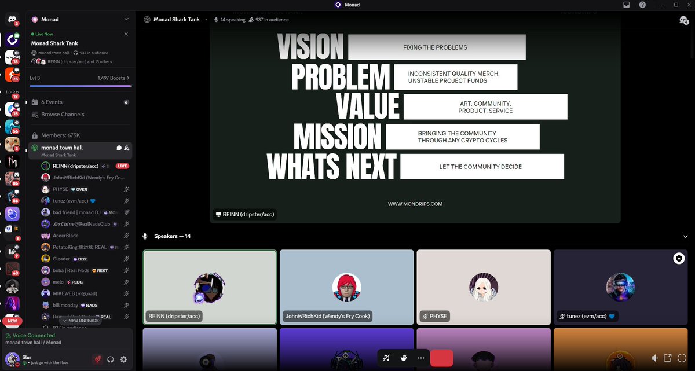The height and width of the screenshot is (371, 695).
Task: Open chat icon with notification at top right
Action: click(683, 20)
